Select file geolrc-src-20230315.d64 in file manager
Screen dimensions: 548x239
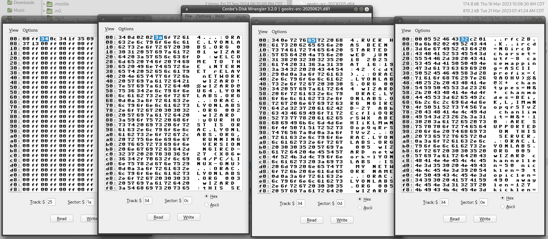click(x=331, y=4)
